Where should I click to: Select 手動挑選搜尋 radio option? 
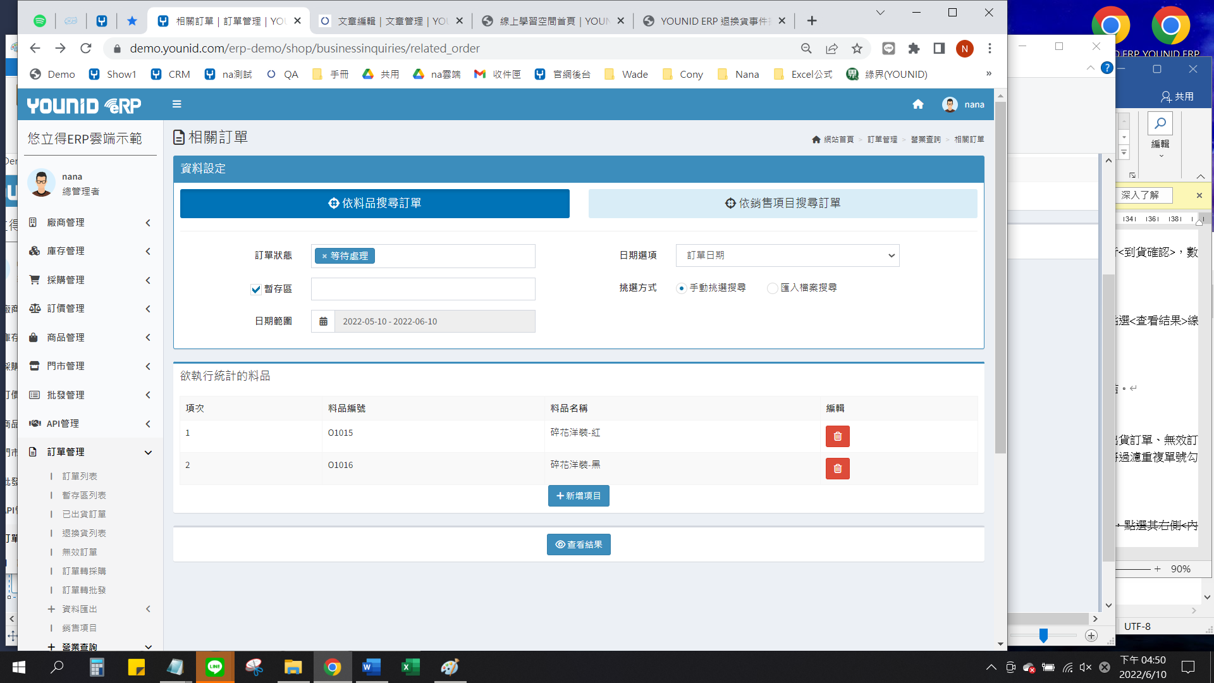click(x=681, y=288)
